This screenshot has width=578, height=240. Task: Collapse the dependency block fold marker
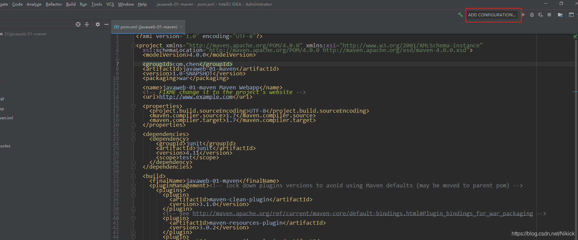(x=133, y=139)
